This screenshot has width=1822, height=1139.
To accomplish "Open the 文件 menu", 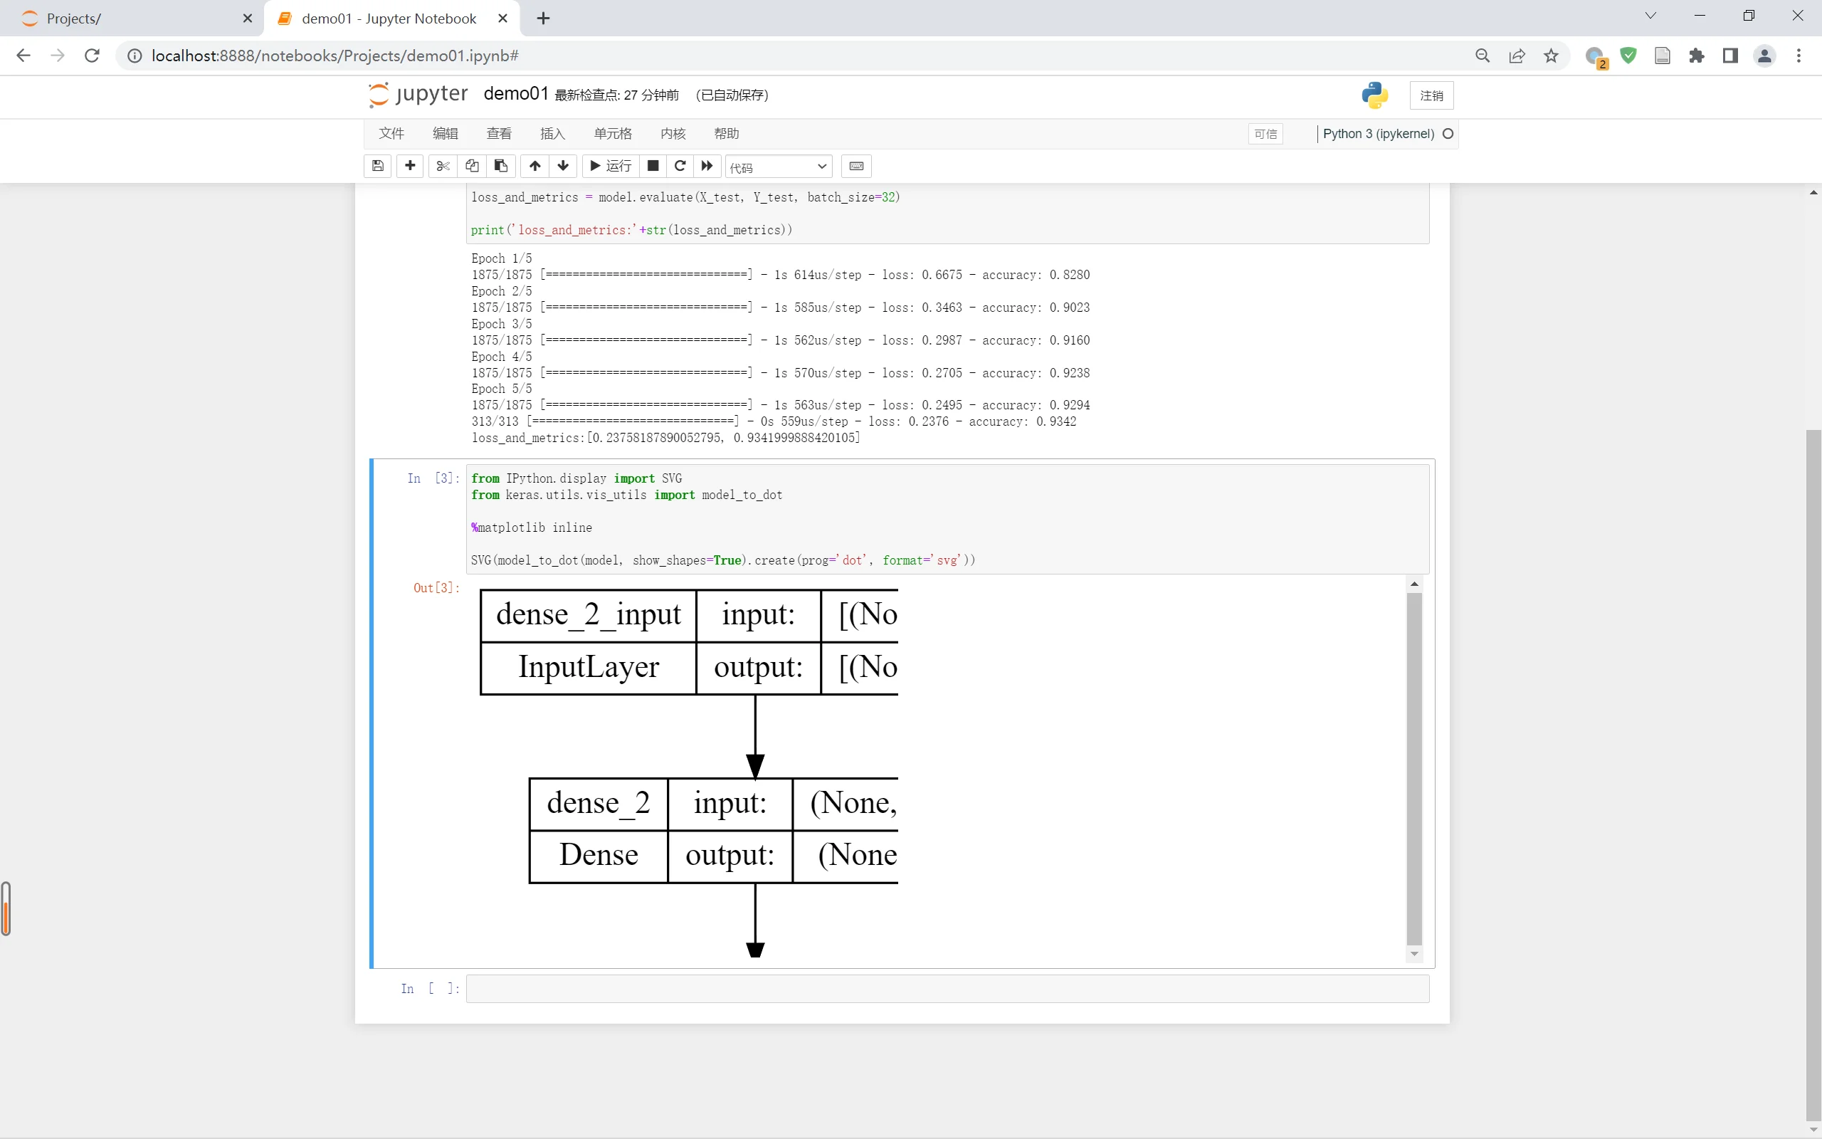I will [x=391, y=133].
